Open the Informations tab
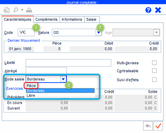This screenshot has width=166, height=133. 72,19
